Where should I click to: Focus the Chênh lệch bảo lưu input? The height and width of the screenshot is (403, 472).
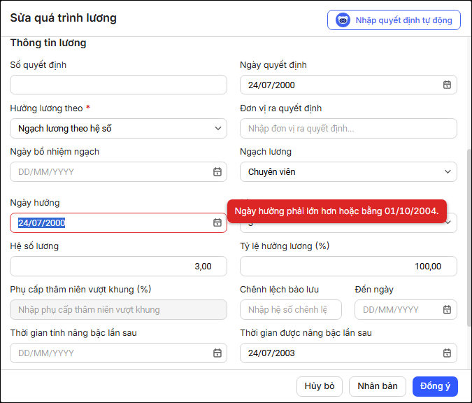click(x=290, y=309)
